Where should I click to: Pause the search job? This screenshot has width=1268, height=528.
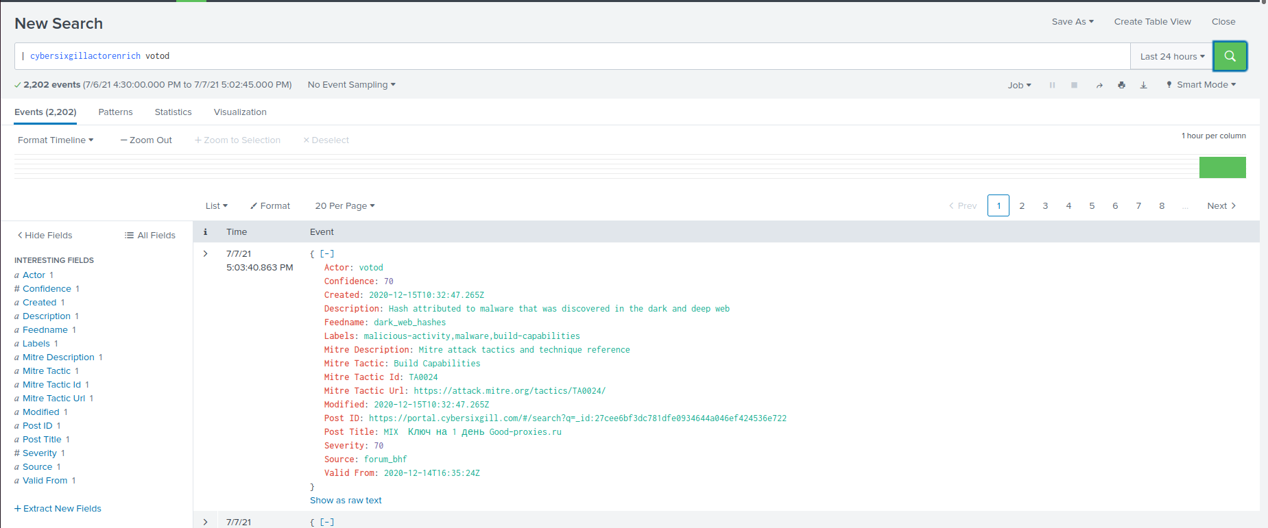[1052, 85]
